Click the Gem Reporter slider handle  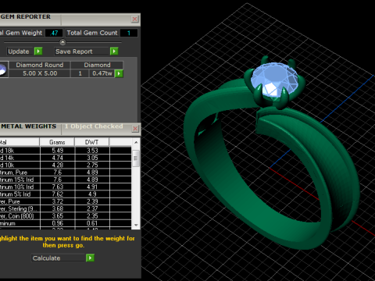(x=62, y=42)
